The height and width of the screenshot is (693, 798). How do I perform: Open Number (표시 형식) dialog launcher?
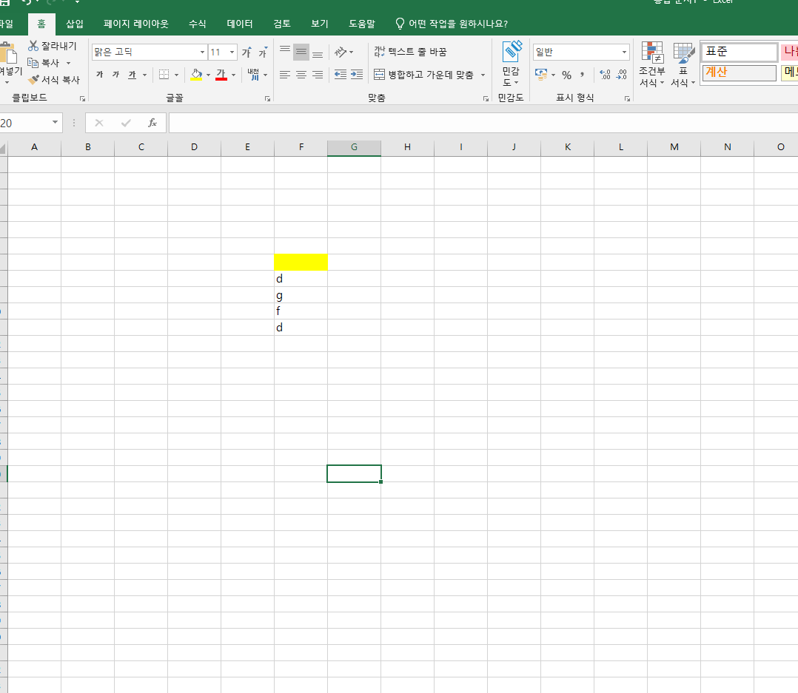pyautogui.click(x=627, y=98)
